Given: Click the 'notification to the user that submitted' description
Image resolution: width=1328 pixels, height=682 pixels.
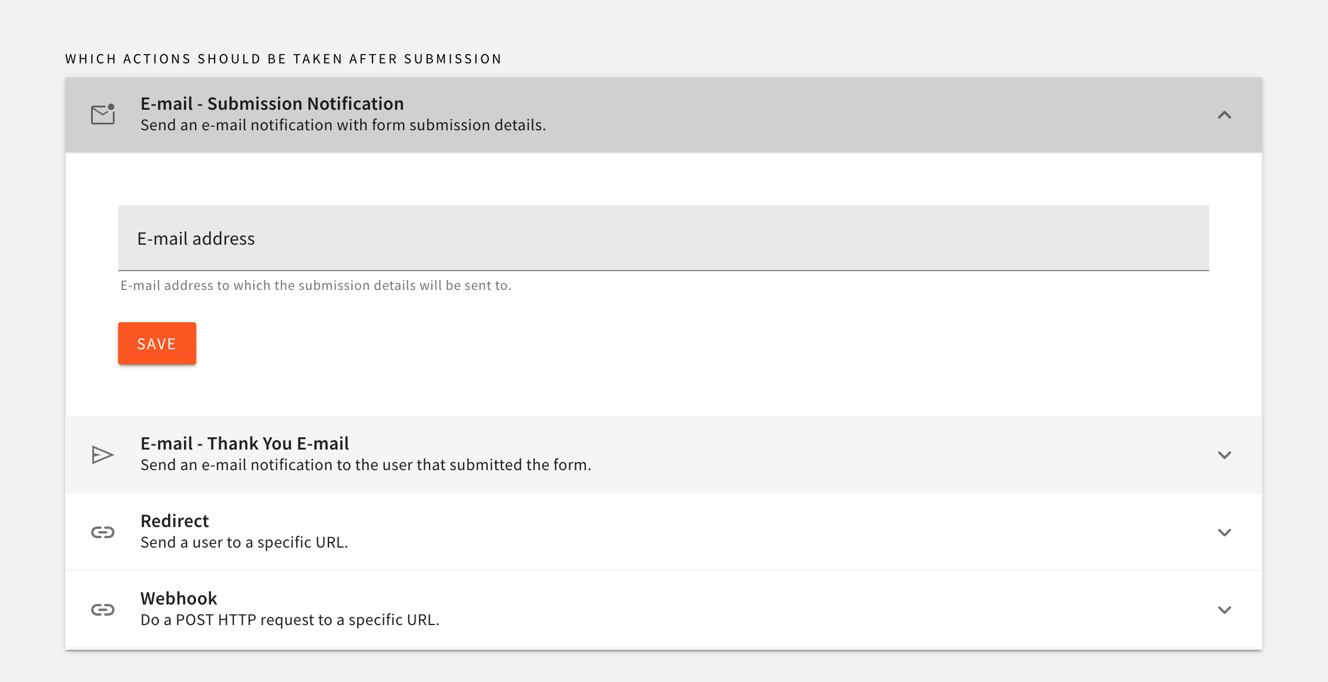Looking at the screenshot, I should pyautogui.click(x=365, y=465).
